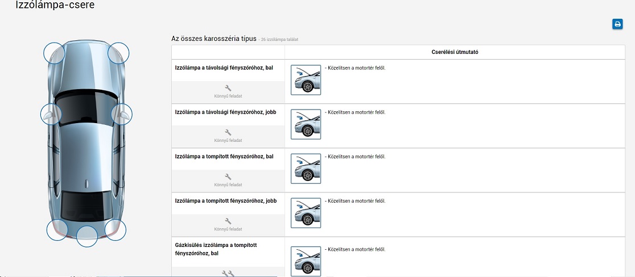Select 'Gázkisülés izzólámpa a tompított fényszóróhoz, bal'
The height and width of the screenshot is (277, 635).
click(216, 249)
